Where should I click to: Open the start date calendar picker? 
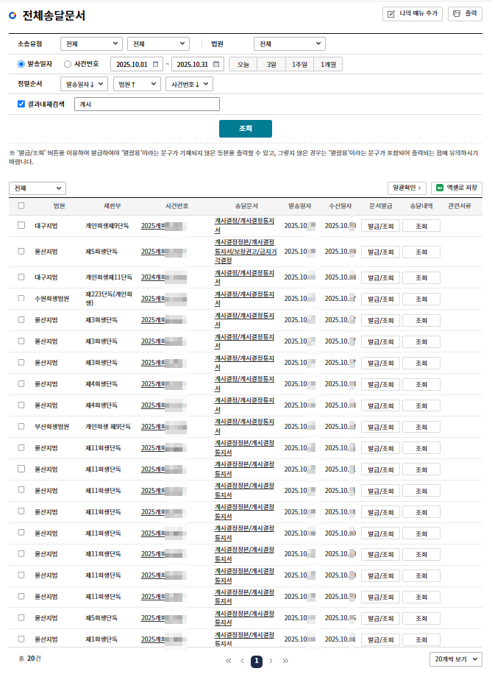[155, 64]
